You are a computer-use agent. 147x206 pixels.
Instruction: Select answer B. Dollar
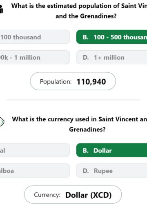pos(111,150)
